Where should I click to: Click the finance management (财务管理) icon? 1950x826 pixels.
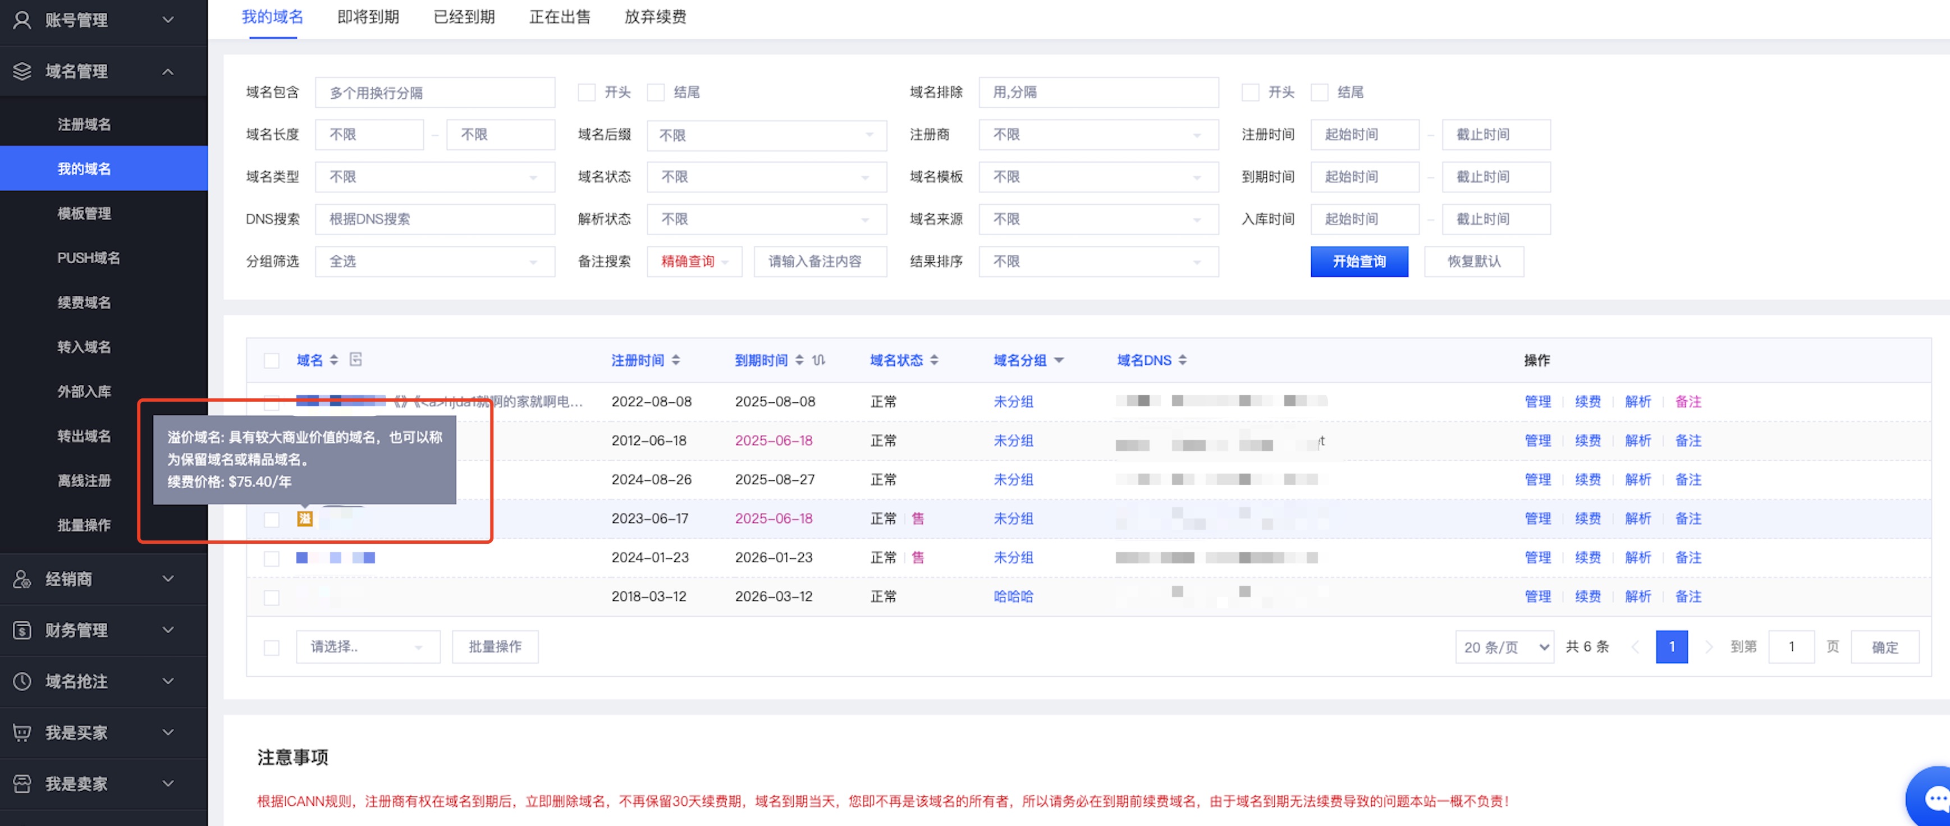(x=22, y=630)
